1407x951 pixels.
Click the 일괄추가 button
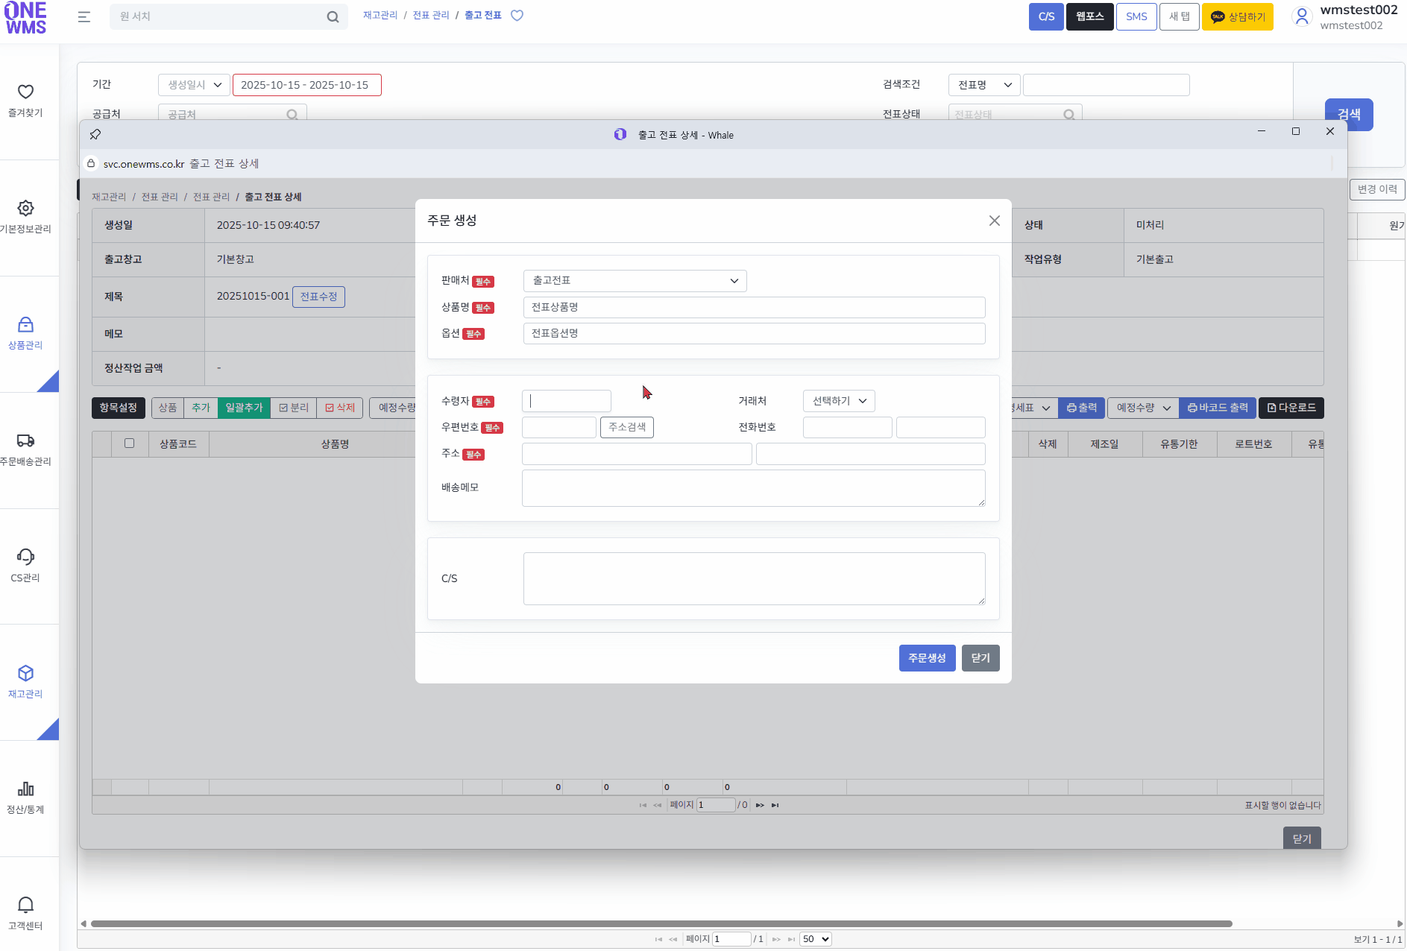(244, 408)
